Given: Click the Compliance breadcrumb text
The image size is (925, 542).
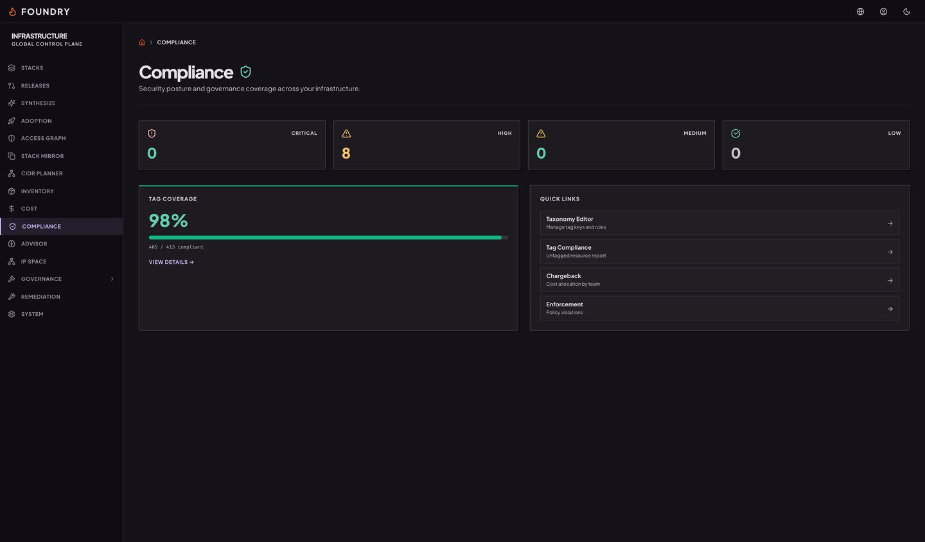Looking at the screenshot, I should pyautogui.click(x=177, y=42).
